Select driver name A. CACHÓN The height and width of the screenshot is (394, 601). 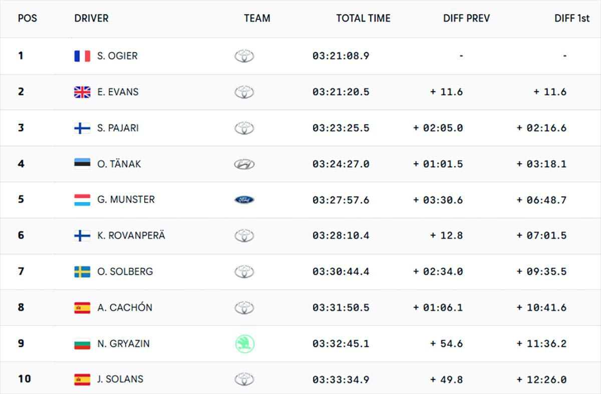pyautogui.click(x=124, y=307)
